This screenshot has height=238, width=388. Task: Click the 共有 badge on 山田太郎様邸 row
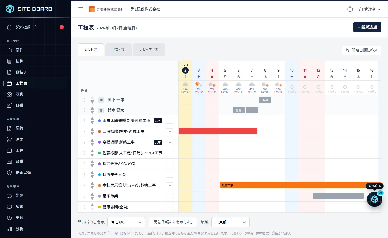point(158,121)
